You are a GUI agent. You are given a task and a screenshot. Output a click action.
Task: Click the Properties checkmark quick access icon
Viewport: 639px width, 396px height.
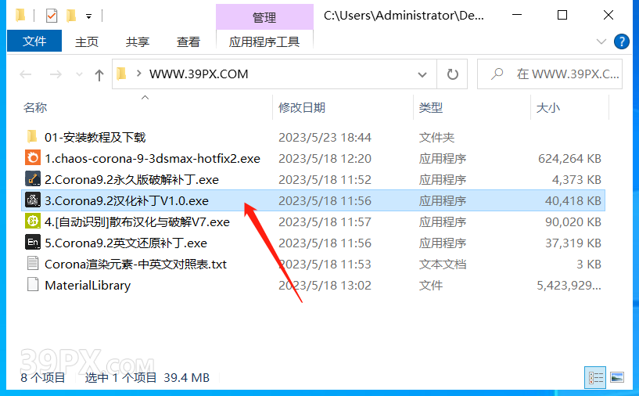pos(52,16)
